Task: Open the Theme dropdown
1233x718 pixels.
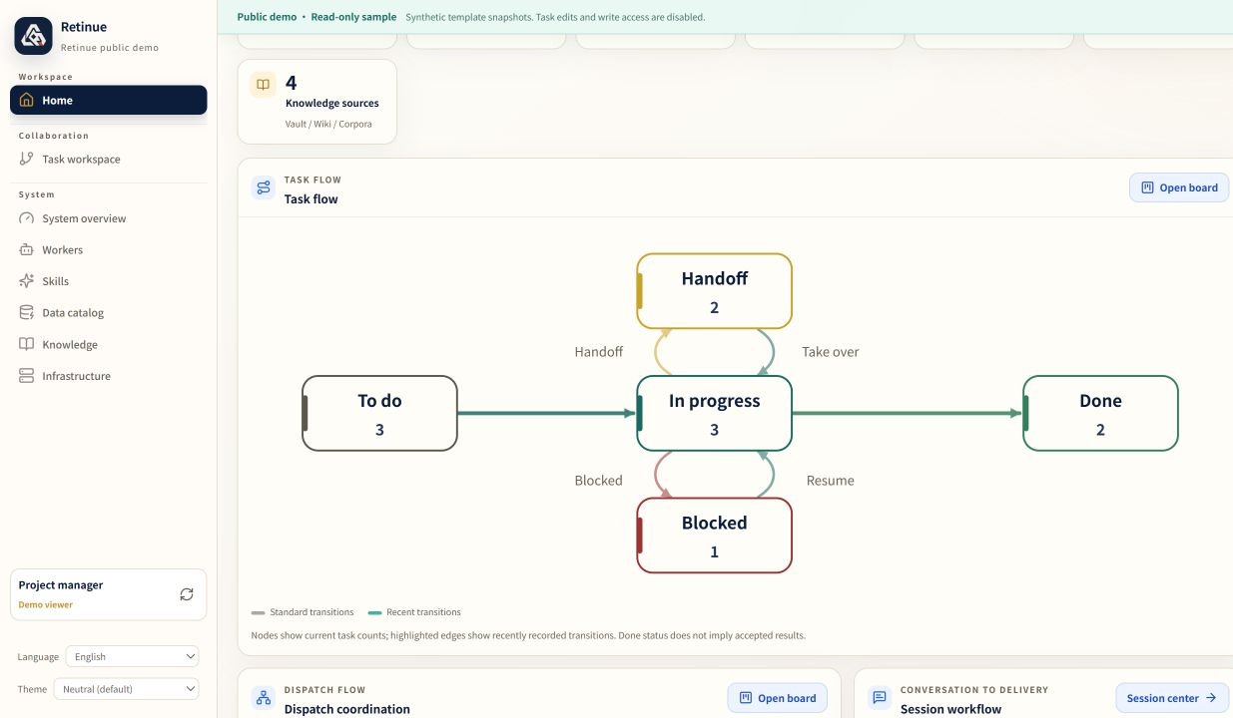Action: tap(126, 688)
